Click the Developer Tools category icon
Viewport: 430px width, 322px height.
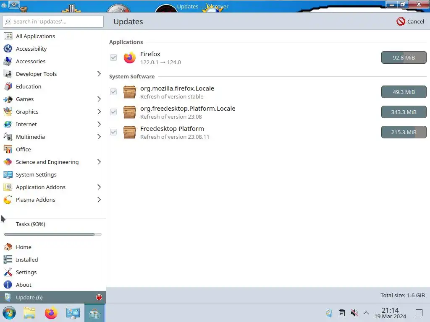(8, 74)
